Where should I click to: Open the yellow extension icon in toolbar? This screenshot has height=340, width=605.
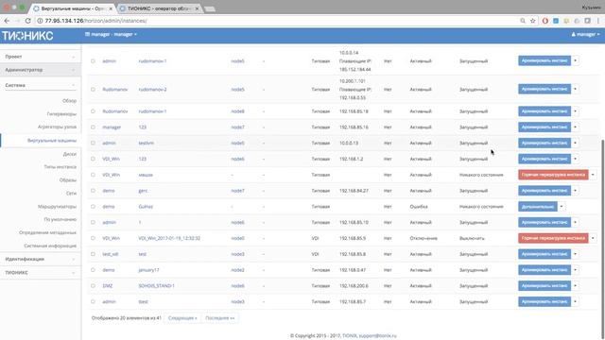[566, 21]
